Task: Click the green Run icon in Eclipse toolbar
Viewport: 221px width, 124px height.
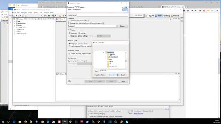Action: click(49, 15)
